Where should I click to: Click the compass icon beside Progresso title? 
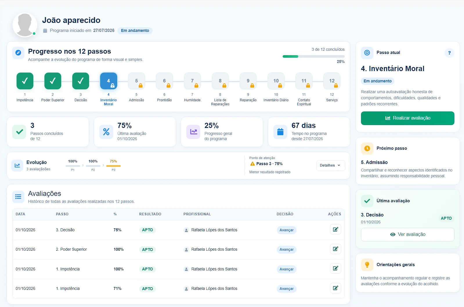point(18,53)
